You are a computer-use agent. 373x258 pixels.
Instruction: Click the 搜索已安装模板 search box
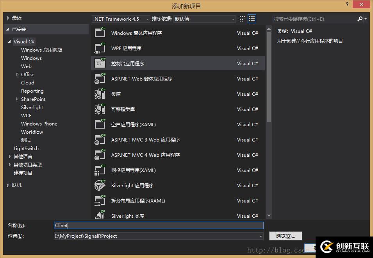point(314,19)
